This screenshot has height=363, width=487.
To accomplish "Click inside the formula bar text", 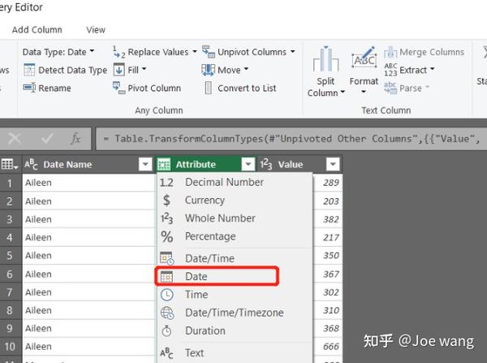I will point(291,139).
